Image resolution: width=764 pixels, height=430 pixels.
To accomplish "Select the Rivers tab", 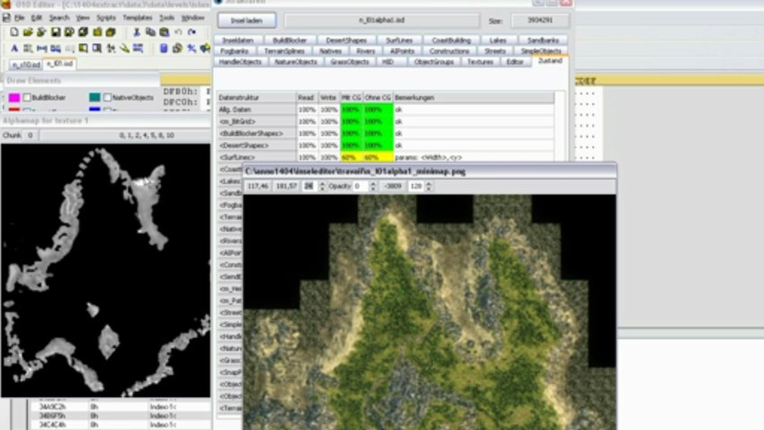I will point(366,51).
